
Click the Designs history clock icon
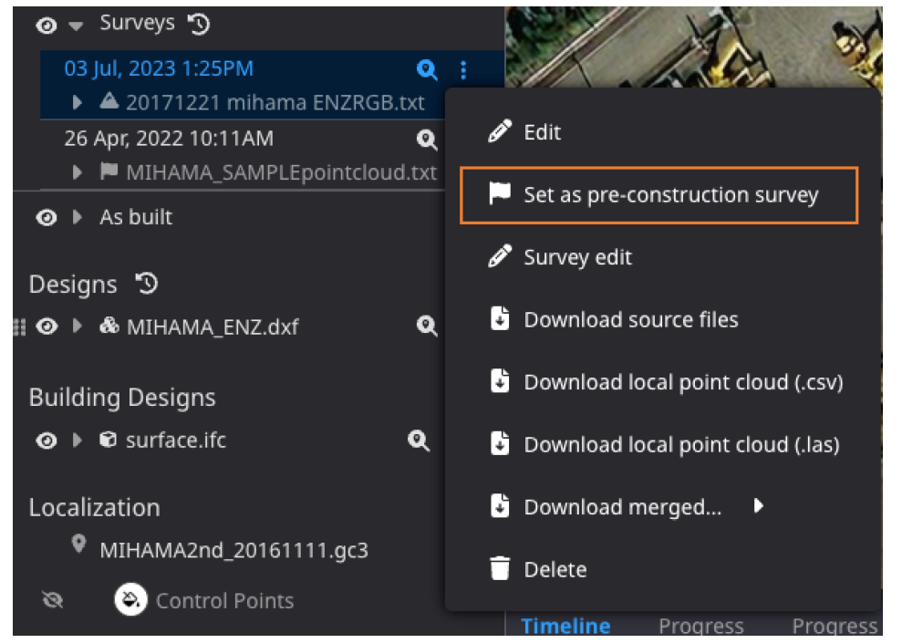147,284
